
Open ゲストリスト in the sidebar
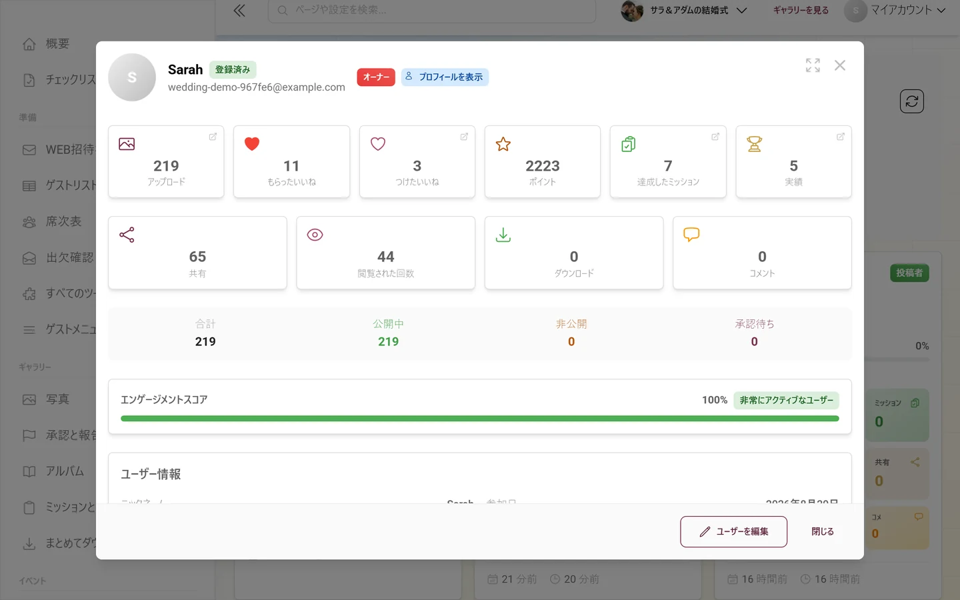tap(57, 185)
